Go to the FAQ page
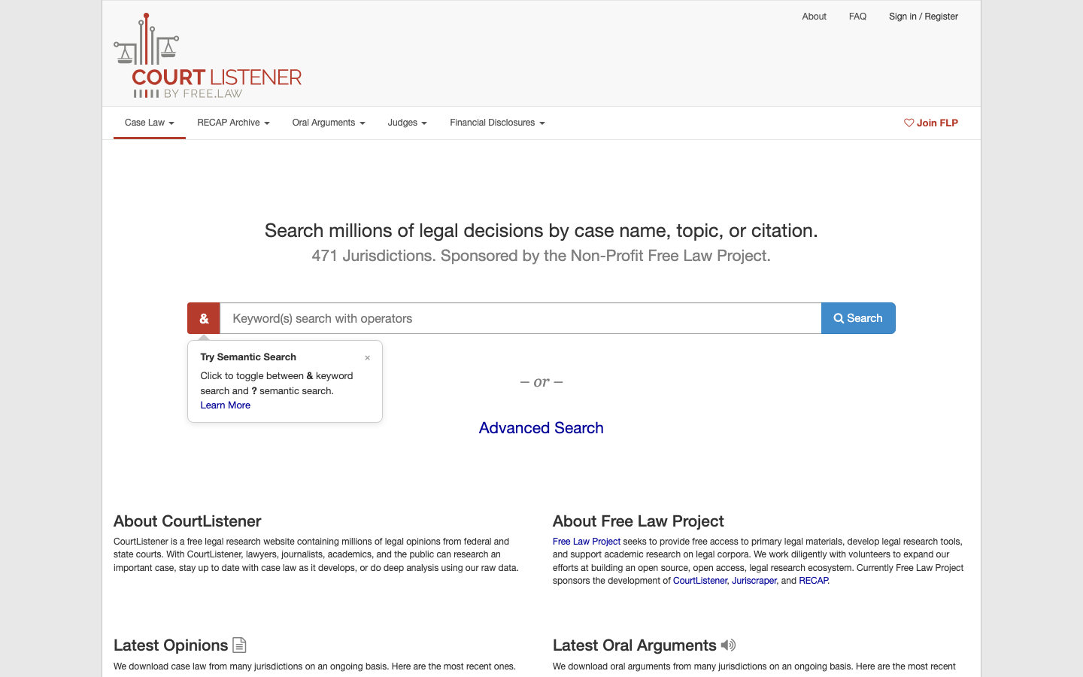The width and height of the screenshot is (1083, 677). pyautogui.click(x=857, y=17)
